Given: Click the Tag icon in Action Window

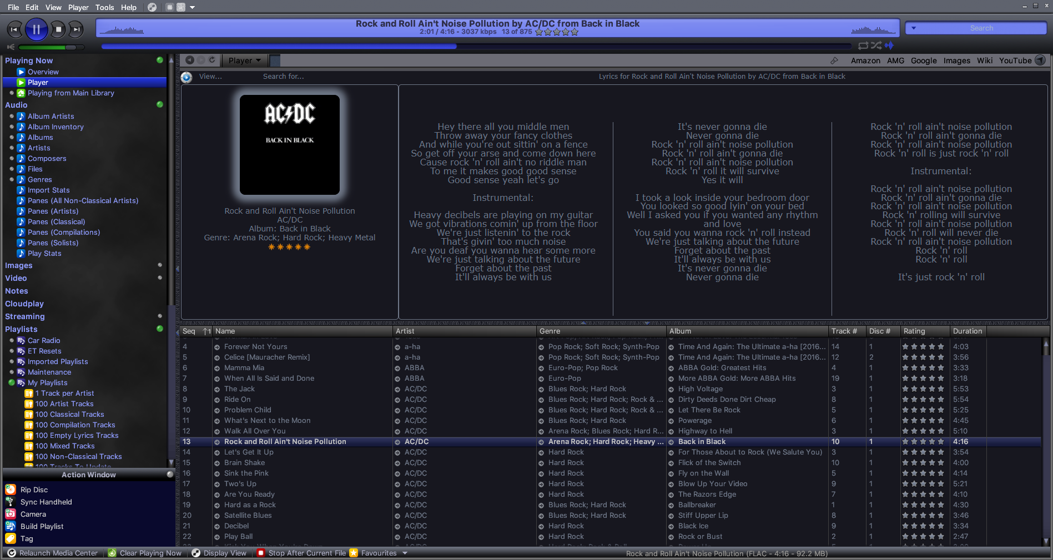Looking at the screenshot, I should (x=11, y=538).
